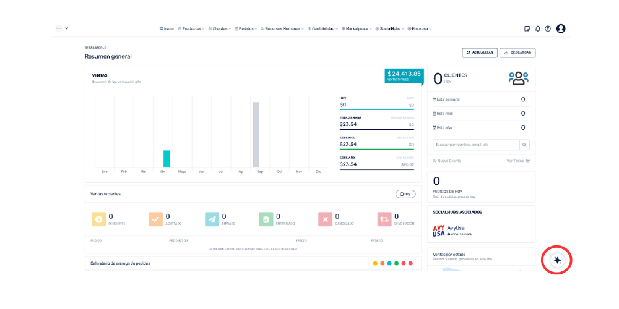619x309 pixels.
Task: Click the help question mark icon
Action: pyautogui.click(x=548, y=28)
